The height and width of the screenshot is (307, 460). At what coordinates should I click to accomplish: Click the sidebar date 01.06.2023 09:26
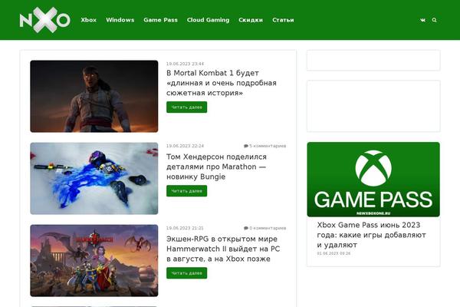333,253
